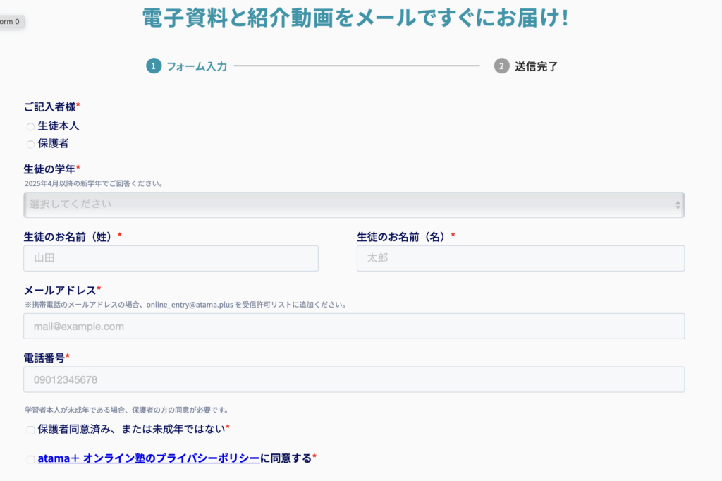Click the step 2 circle icon
Screen dimensions: 722x481
click(x=501, y=66)
